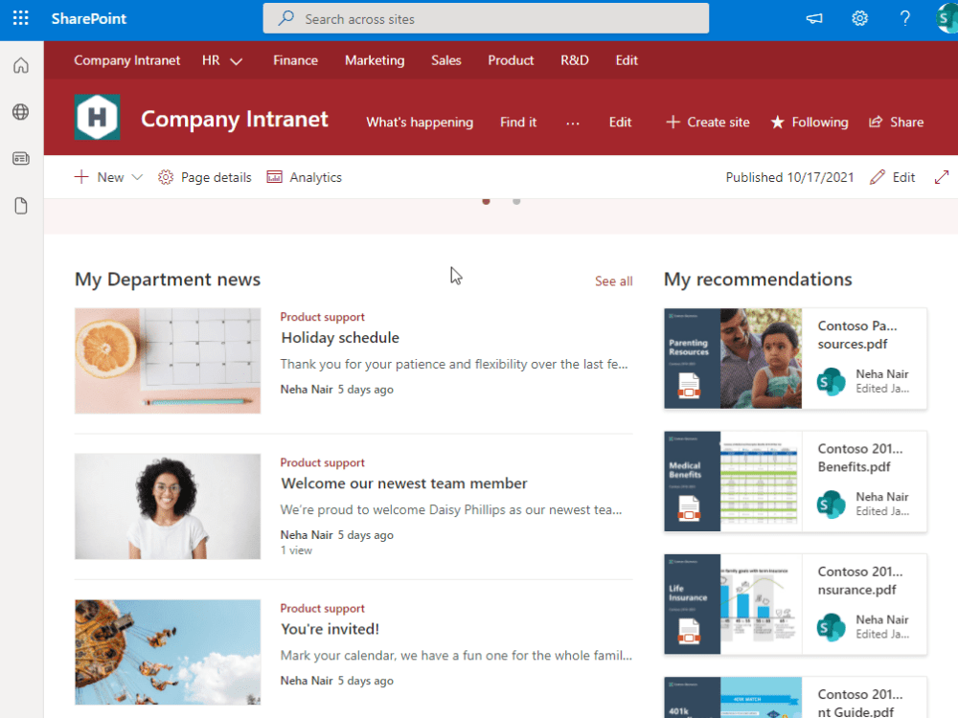Image resolution: width=958 pixels, height=718 pixels.
Task: Click the search magnifier icon
Action: [x=285, y=18]
